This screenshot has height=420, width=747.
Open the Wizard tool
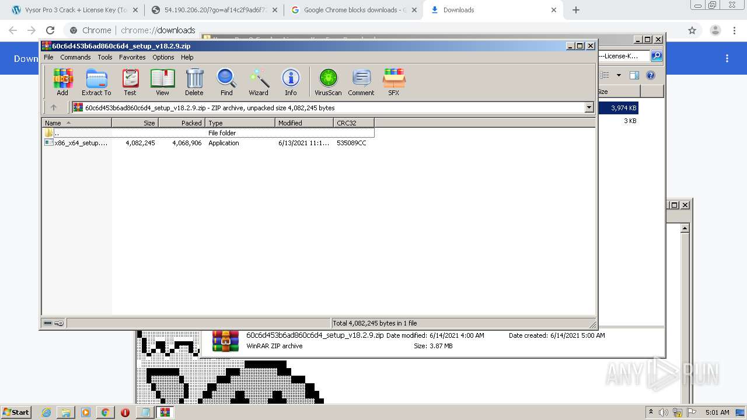[259, 82]
